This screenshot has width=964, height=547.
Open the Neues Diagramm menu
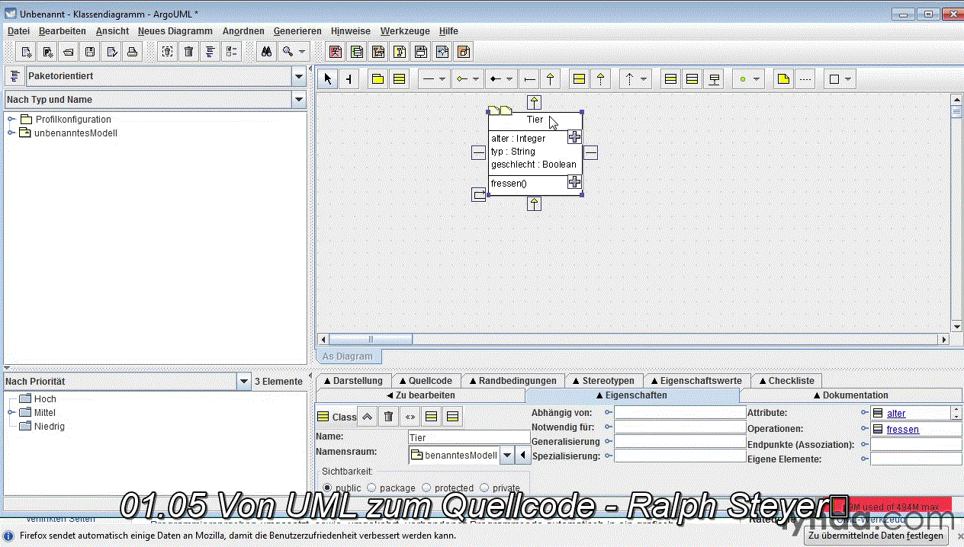coord(175,30)
